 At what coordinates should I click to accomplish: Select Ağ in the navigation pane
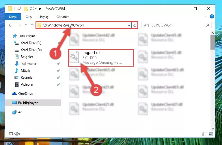(20, 112)
